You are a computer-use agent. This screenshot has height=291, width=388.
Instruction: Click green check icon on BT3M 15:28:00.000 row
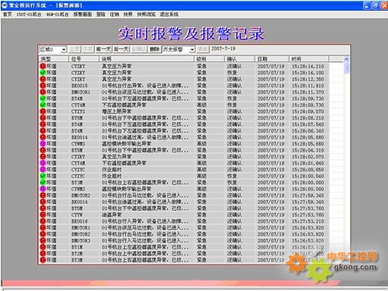click(x=42, y=183)
